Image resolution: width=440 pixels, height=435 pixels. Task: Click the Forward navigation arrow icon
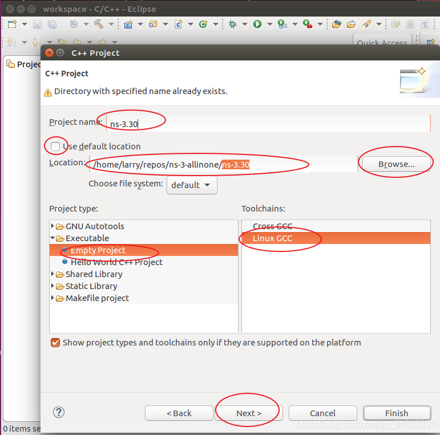(102, 42)
